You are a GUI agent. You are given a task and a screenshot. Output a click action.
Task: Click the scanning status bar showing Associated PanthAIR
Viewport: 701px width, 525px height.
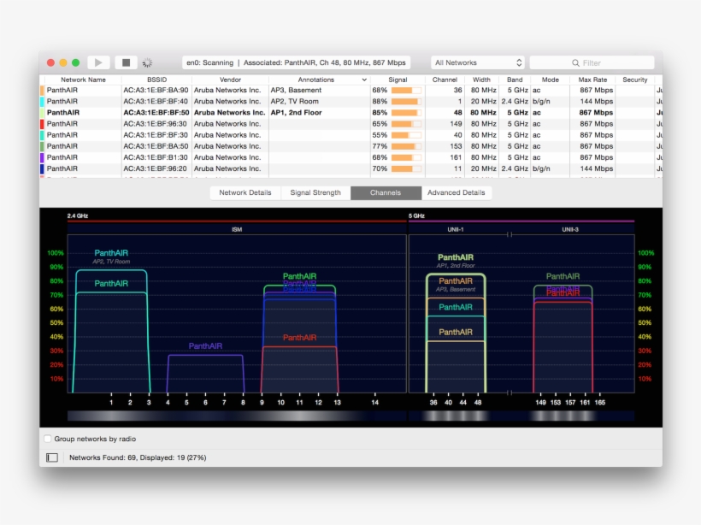(x=297, y=62)
